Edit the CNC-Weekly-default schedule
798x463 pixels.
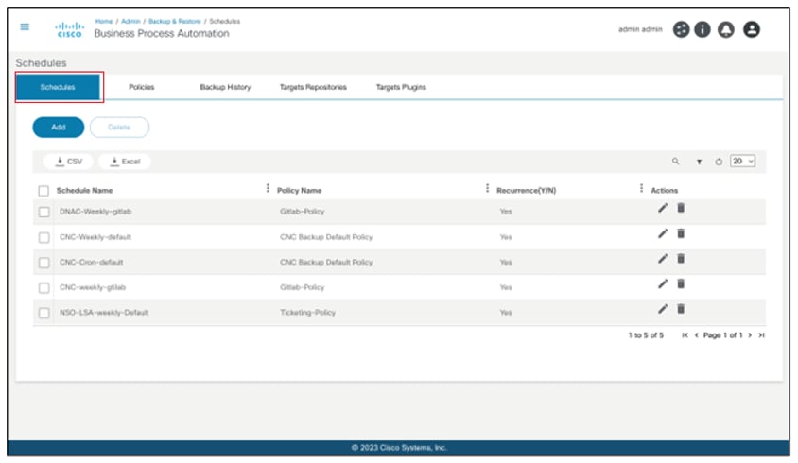662,233
